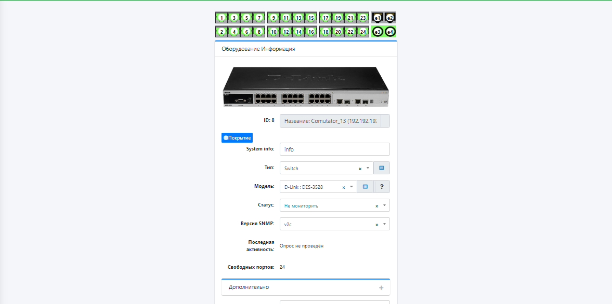Click SFP port e3 icon
Viewport: 612px width, 304px height.
[x=378, y=32]
